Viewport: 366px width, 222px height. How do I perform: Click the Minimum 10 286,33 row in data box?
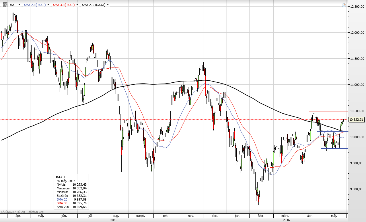pyautogui.click(x=72, y=192)
